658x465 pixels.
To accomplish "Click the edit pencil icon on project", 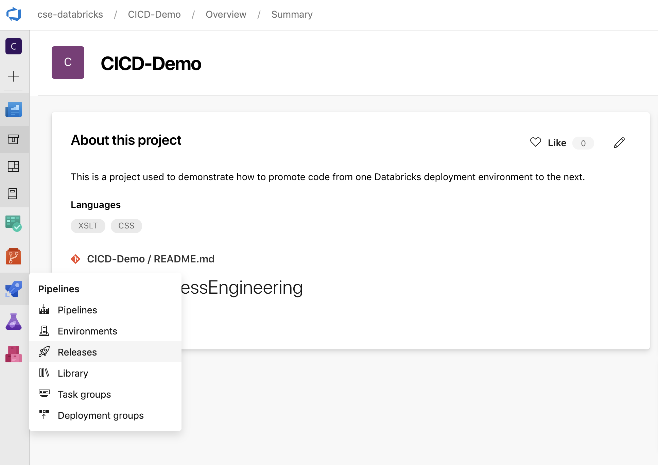I will click(619, 143).
